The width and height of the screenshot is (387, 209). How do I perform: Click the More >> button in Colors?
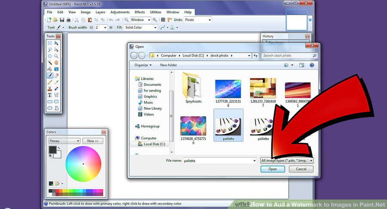point(92,141)
